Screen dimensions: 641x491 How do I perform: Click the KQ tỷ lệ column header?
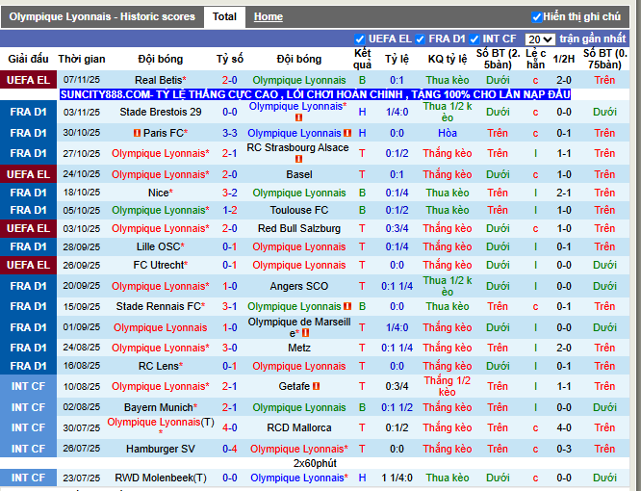pyautogui.click(x=448, y=59)
